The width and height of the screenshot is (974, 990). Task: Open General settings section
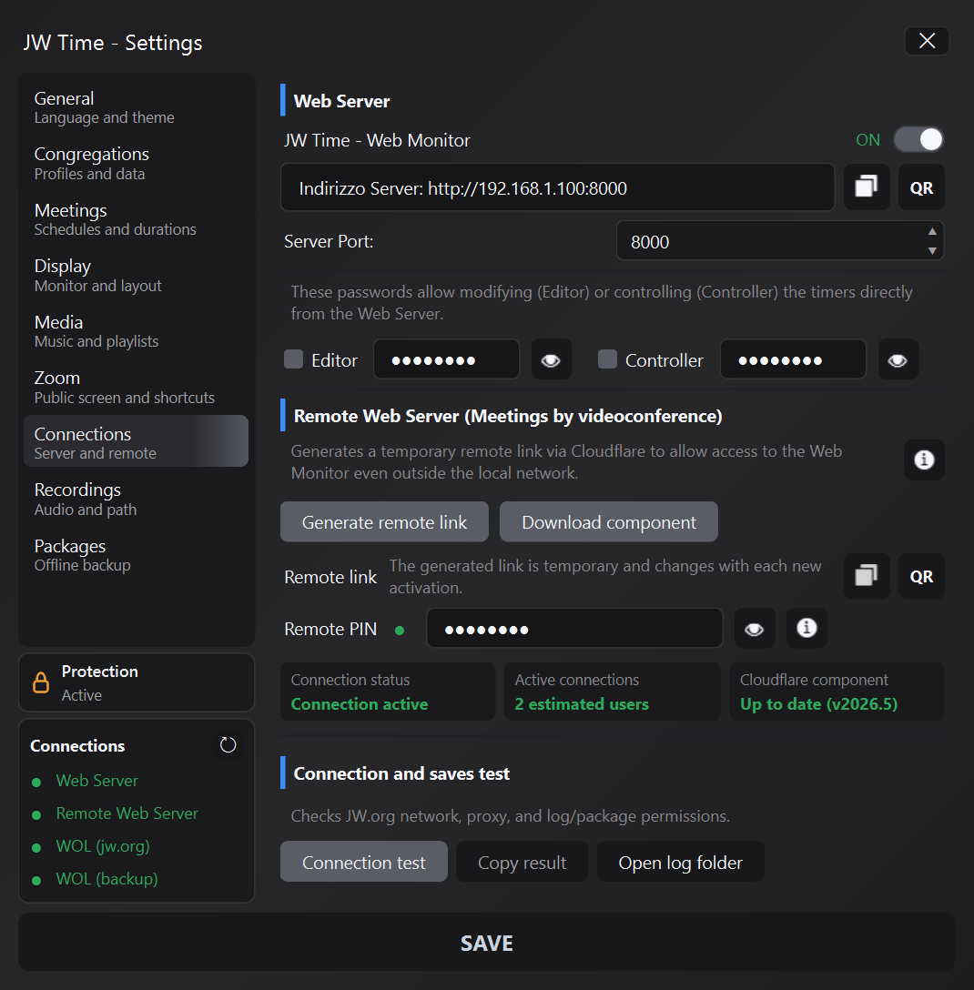coord(136,107)
